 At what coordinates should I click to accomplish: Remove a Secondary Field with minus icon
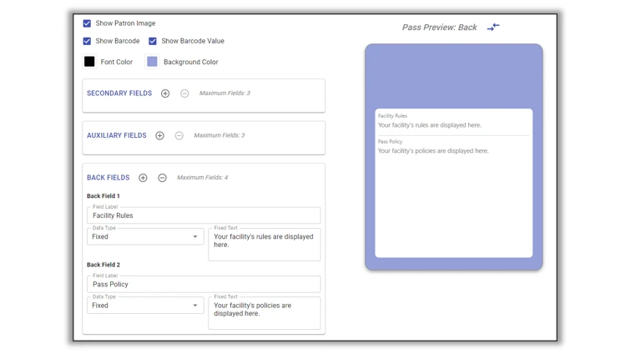(184, 94)
